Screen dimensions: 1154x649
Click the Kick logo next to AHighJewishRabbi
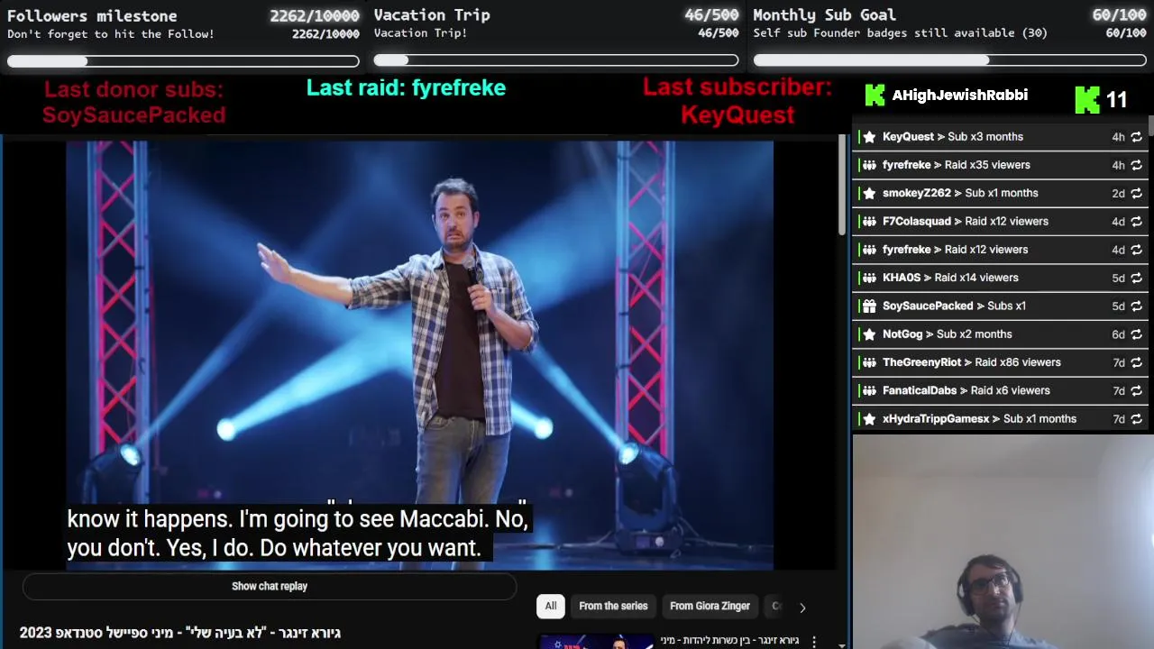(875, 96)
